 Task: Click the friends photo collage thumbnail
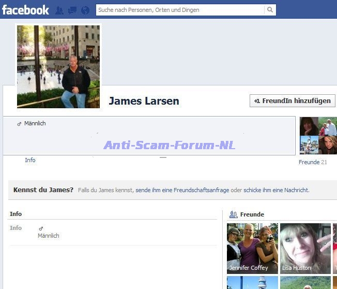point(318,135)
